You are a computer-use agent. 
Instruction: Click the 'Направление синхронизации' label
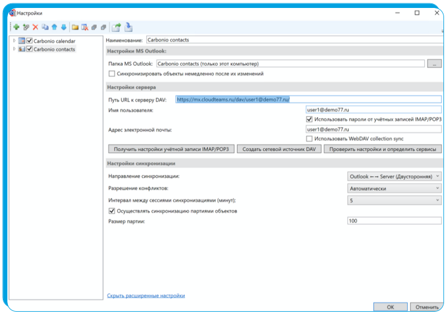click(x=143, y=176)
